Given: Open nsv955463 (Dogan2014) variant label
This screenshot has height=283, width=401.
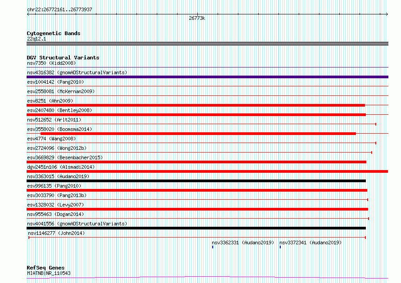Looking at the screenshot, I should (x=55, y=214).
